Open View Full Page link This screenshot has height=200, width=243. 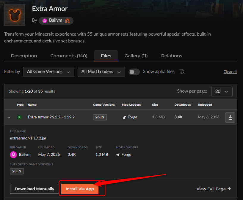(214, 189)
